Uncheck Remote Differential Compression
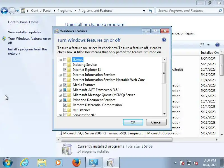The image size is (224, 168). coord(65,105)
